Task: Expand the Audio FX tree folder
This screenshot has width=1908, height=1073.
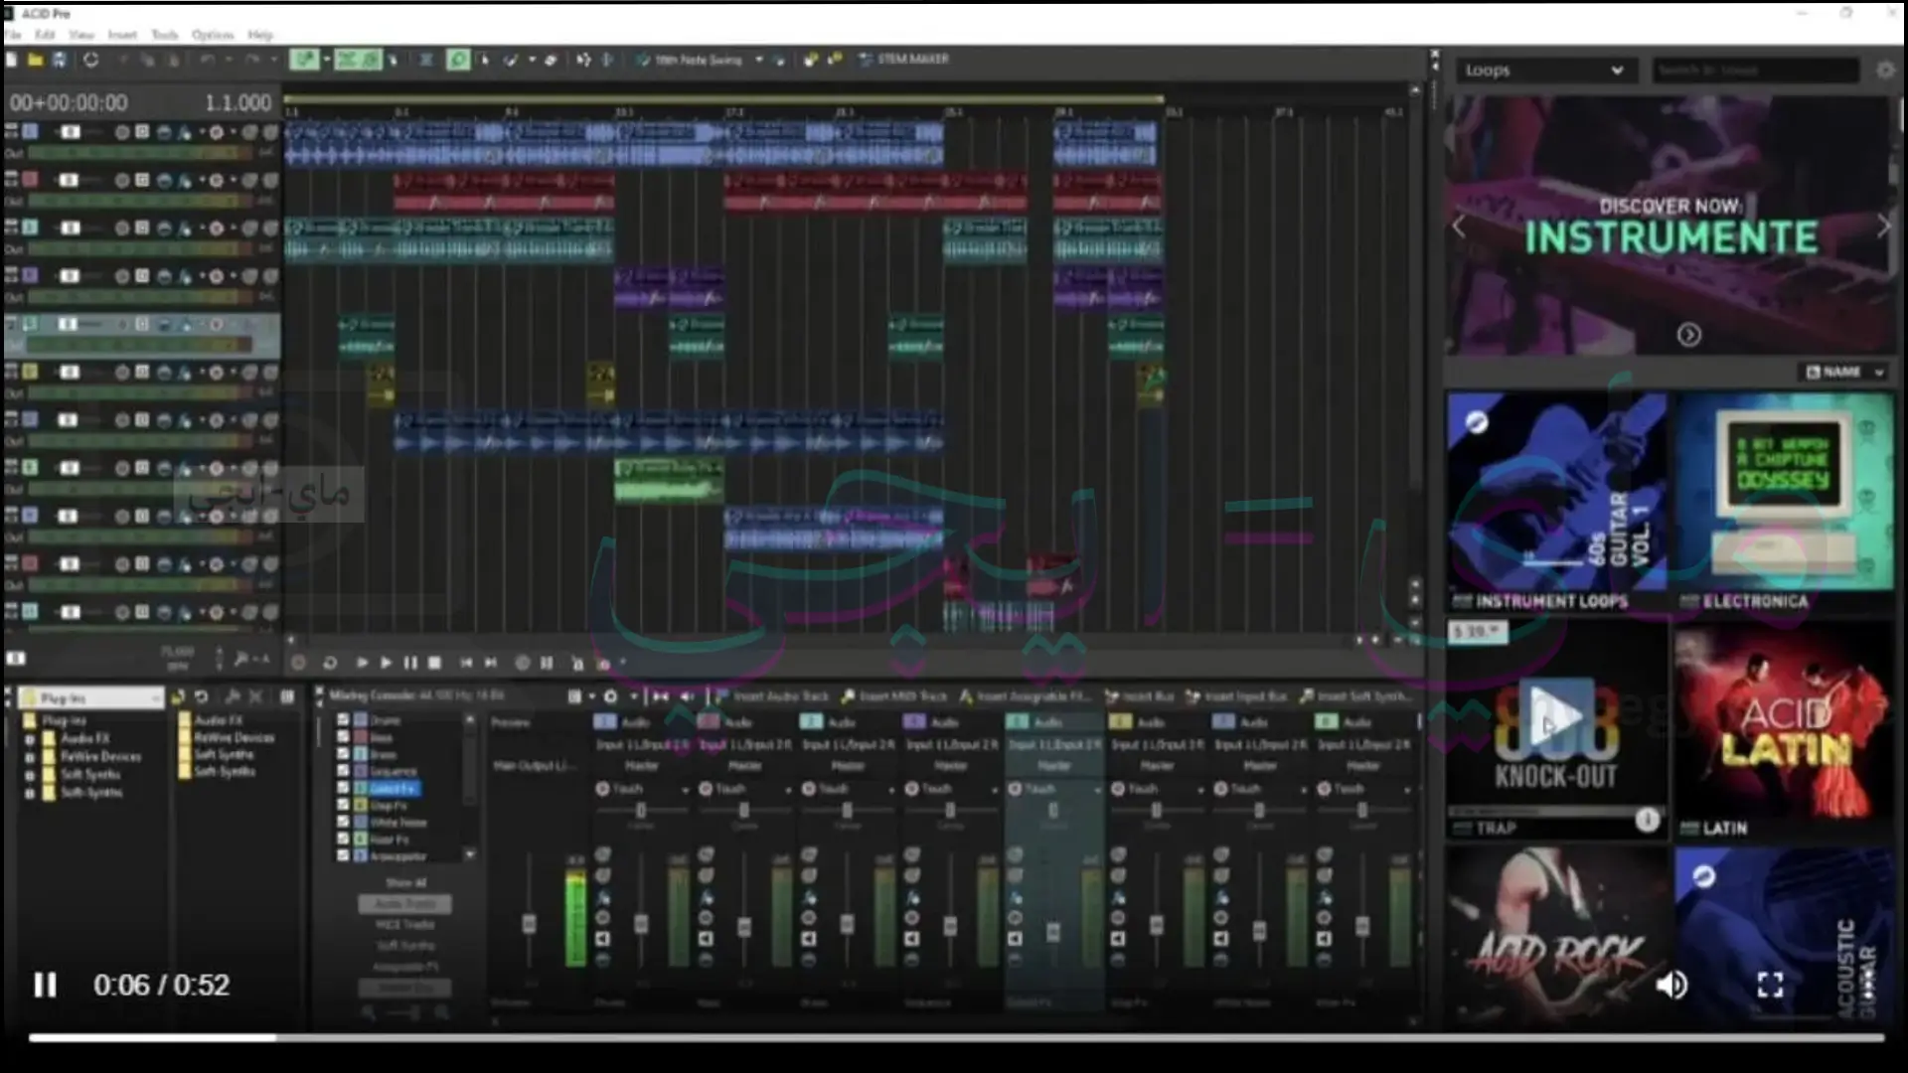Action: tap(30, 739)
